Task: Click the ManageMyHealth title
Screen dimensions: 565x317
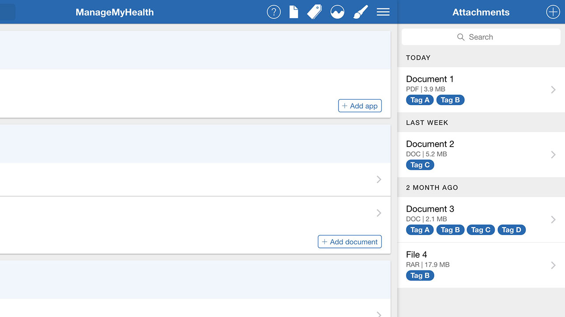Action: coord(115,12)
